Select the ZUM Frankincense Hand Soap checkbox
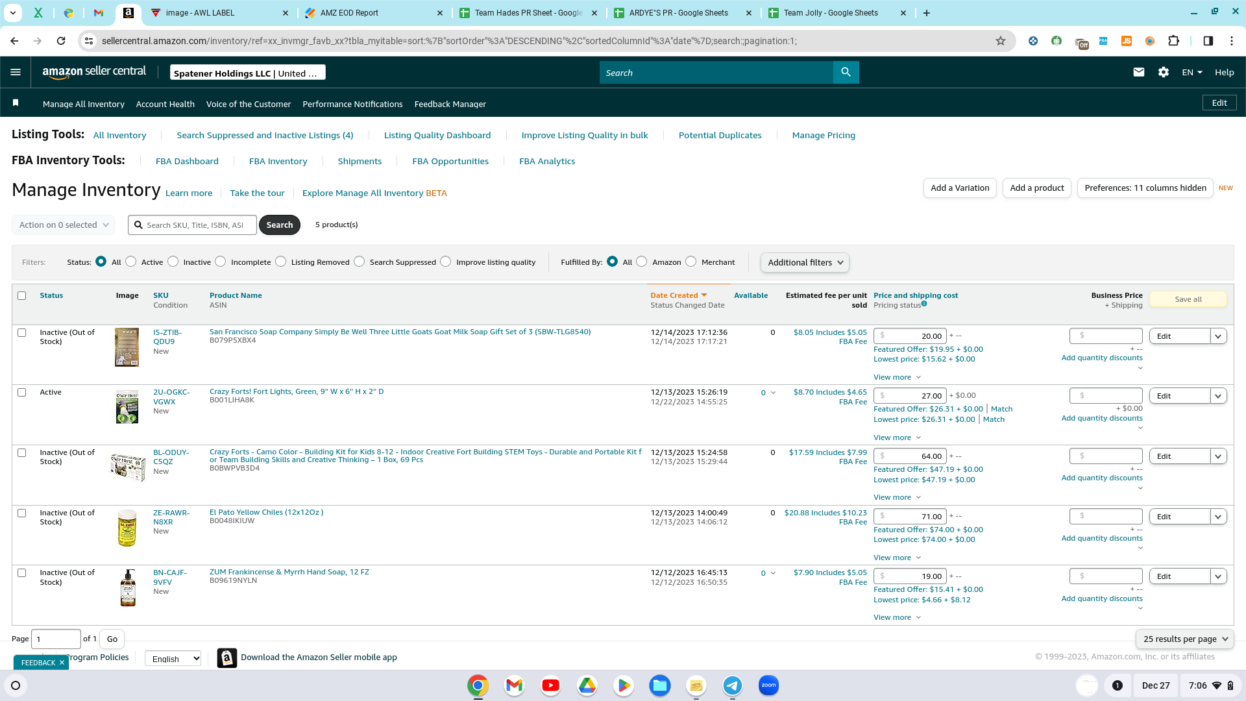 coord(22,573)
